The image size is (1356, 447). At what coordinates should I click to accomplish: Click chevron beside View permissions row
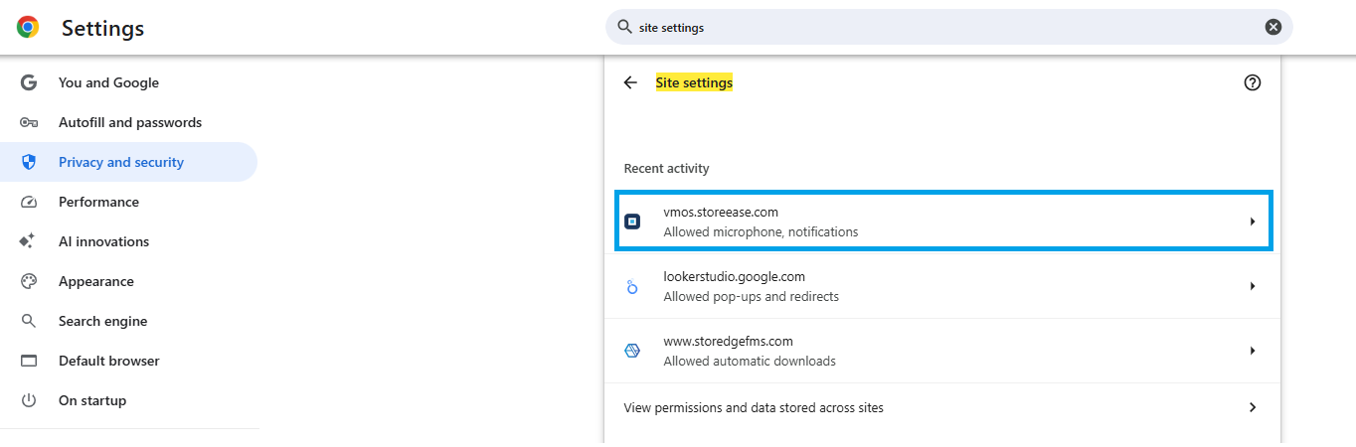(x=1253, y=407)
